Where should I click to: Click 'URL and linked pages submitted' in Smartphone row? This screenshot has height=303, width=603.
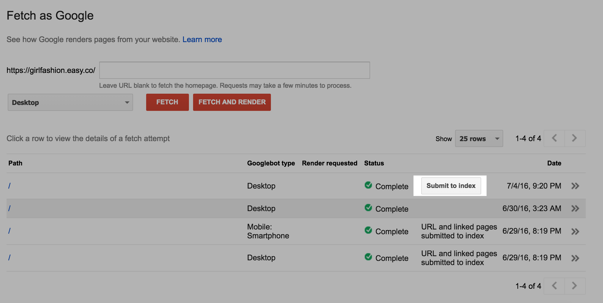point(459,231)
